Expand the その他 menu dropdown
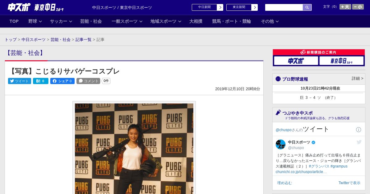Screen dimensions: 370x194 [270, 21]
